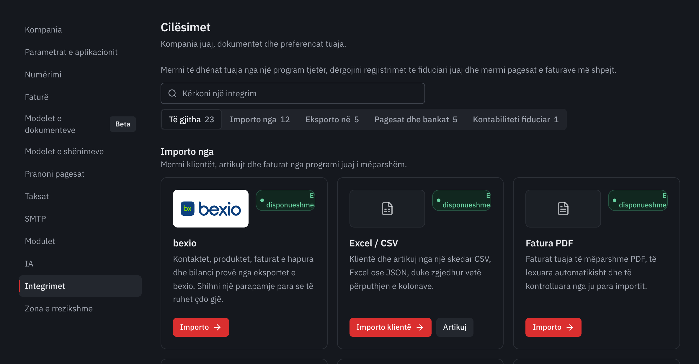Viewport: 699px width, 364px height.
Task: Open Taksat in the sidebar
Action: point(80,196)
